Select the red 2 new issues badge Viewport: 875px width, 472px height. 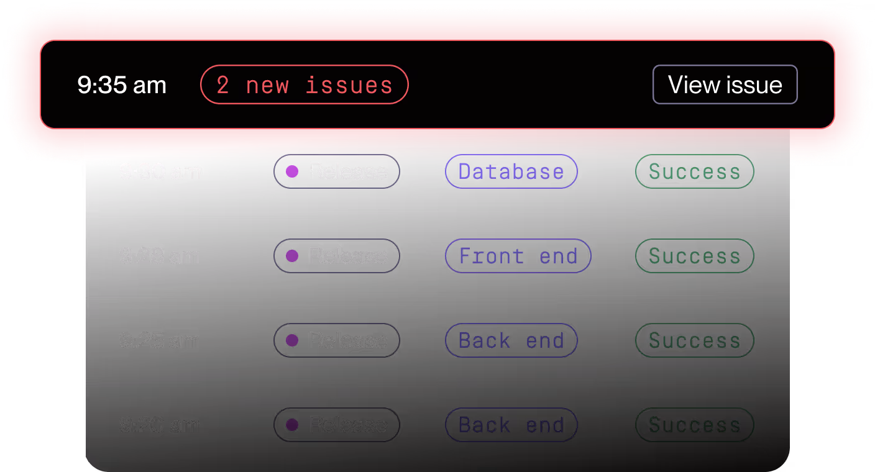click(x=305, y=84)
